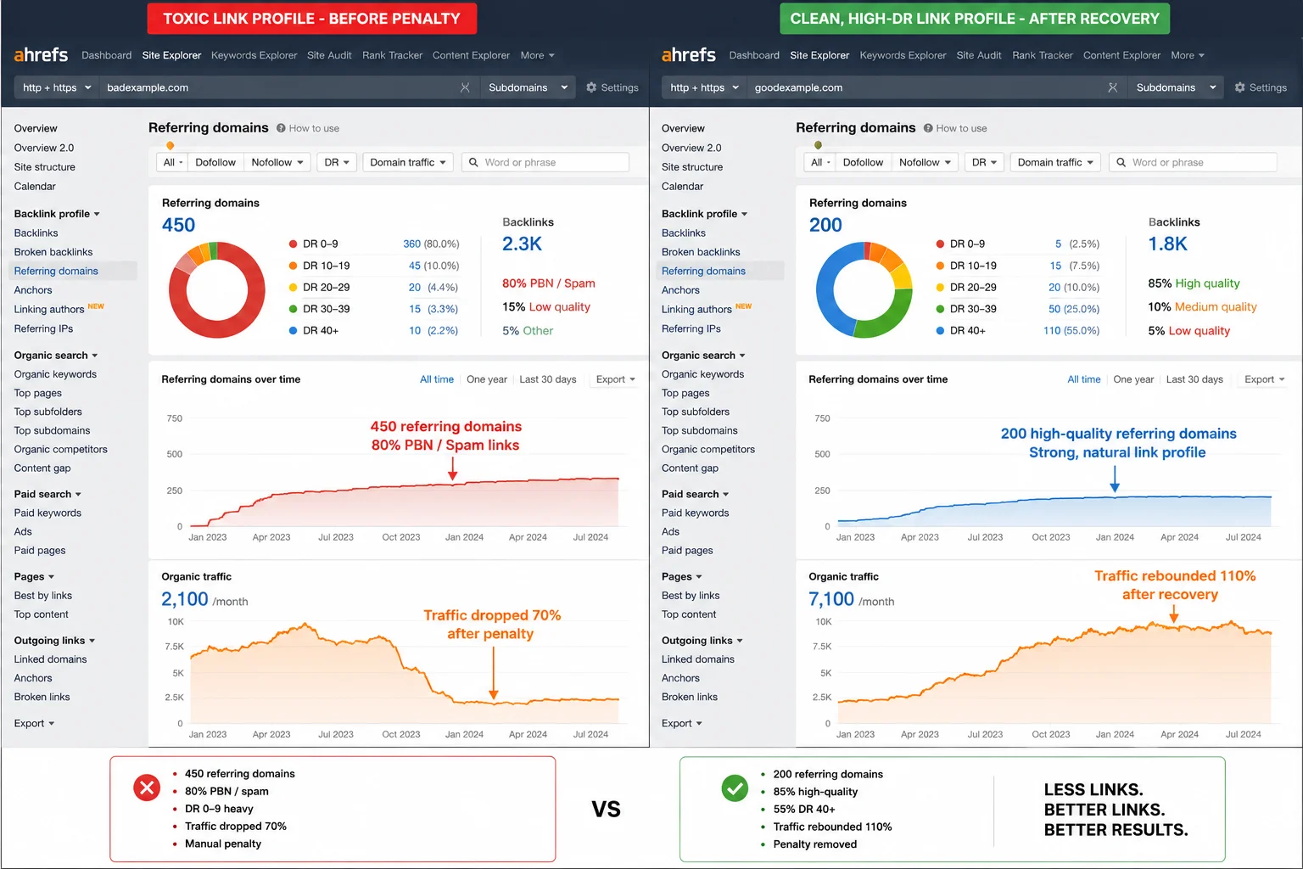Click the ahrefs logo in right panel
This screenshot has width=1303, height=869.
pyautogui.click(x=688, y=55)
